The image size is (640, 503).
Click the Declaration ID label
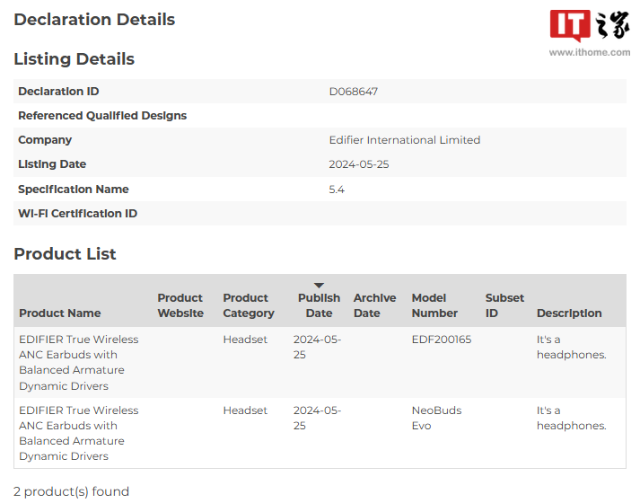coord(58,92)
